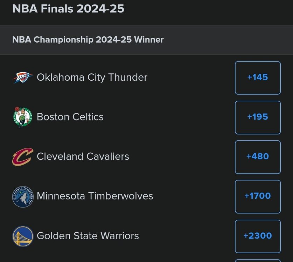
Task: Open the Cleveland Cavaliers name link
Action: click(x=83, y=157)
